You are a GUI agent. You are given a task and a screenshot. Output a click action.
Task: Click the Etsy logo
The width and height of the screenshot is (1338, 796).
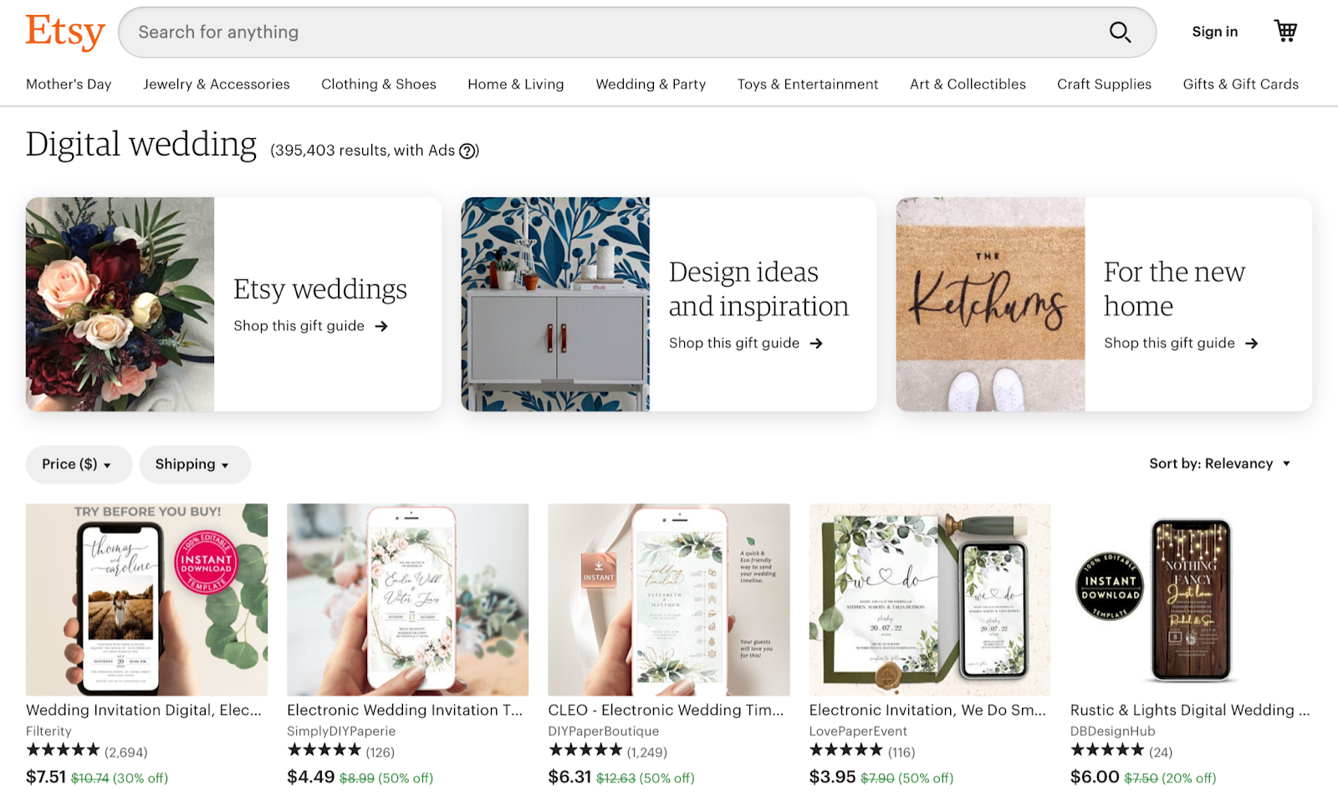65,32
